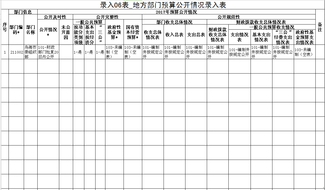Select the 按功能分类到项级 column header
The width and height of the screenshot is (325, 190).
(x=78, y=35)
